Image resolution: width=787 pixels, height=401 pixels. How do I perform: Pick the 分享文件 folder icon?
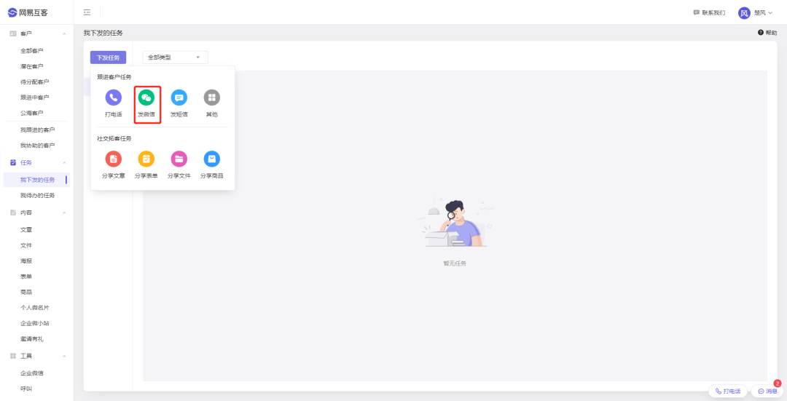pyautogui.click(x=179, y=159)
